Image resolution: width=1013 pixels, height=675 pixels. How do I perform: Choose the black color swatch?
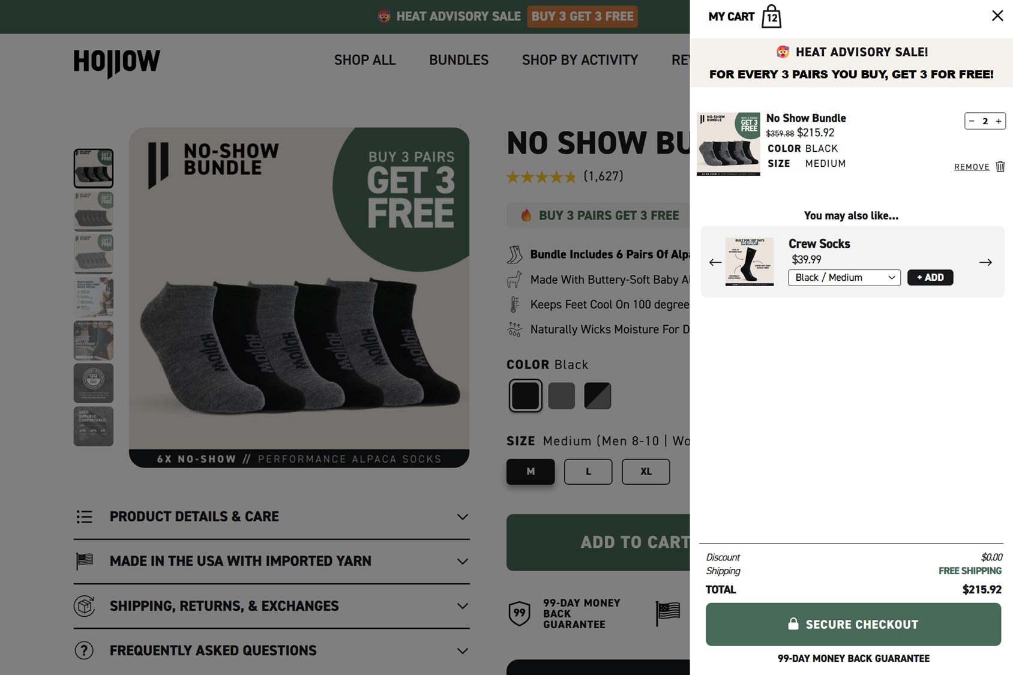click(526, 395)
